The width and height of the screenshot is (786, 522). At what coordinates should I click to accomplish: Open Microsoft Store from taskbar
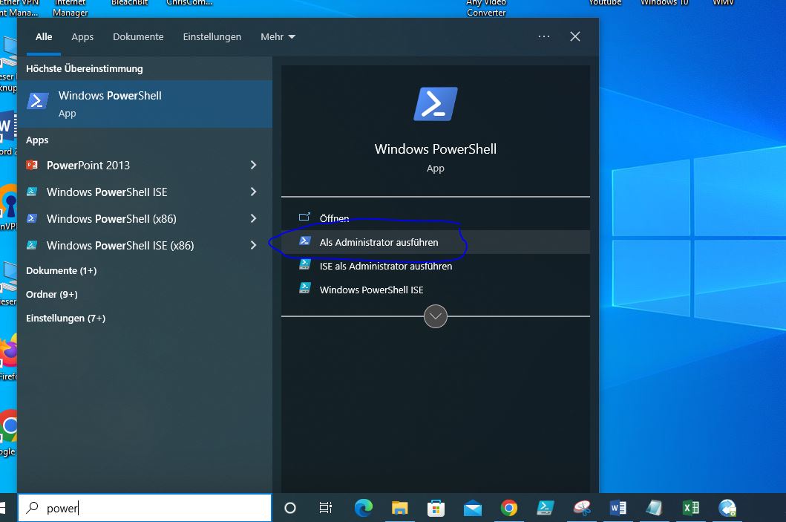[x=436, y=509]
